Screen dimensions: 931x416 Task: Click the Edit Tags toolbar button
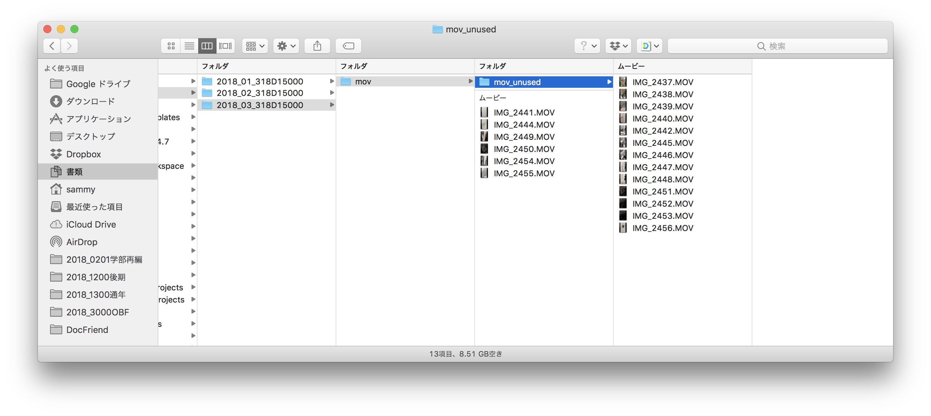(348, 46)
